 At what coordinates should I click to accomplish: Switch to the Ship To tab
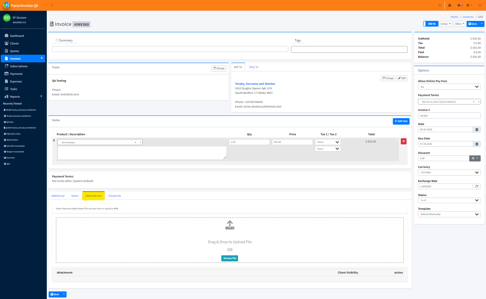click(x=253, y=67)
